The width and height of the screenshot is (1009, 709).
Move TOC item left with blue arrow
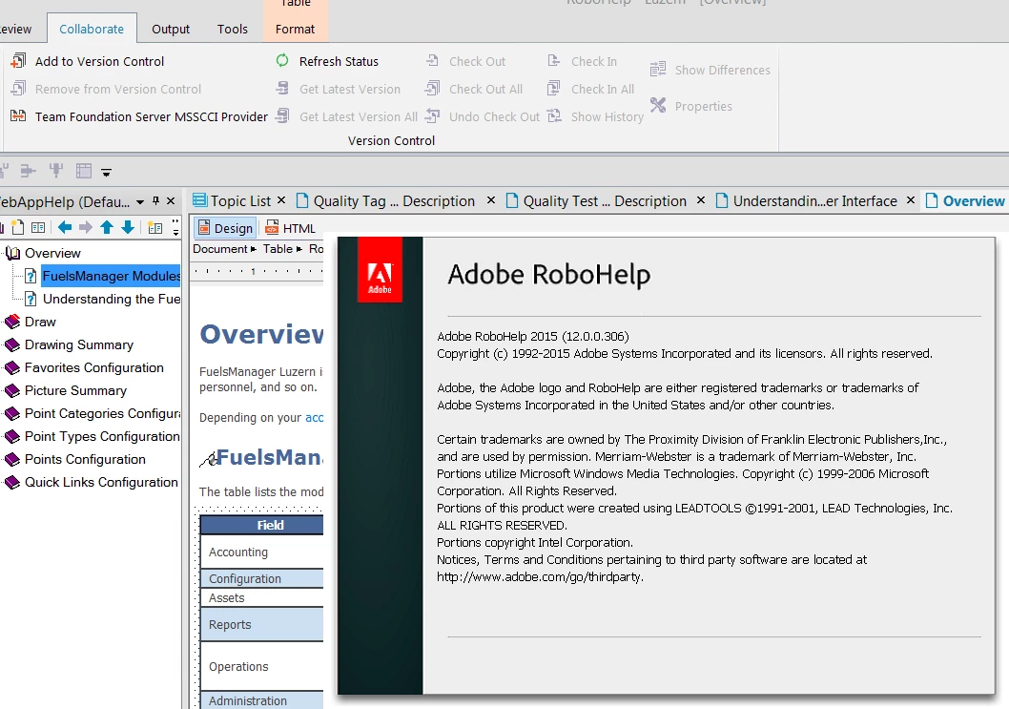[65, 227]
